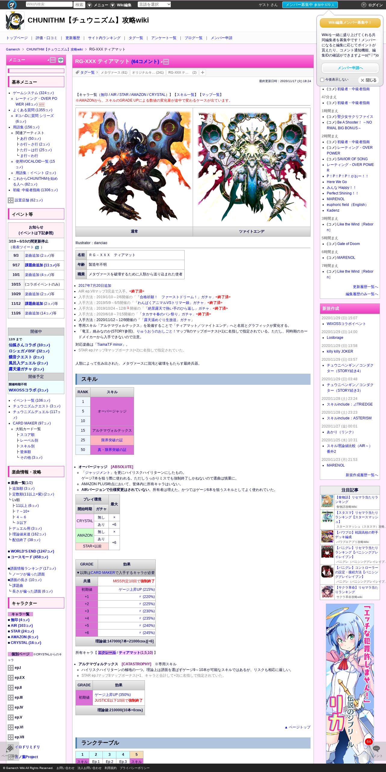Expand the 設置店舗 tree item
386x772 pixels.
[11, 200]
